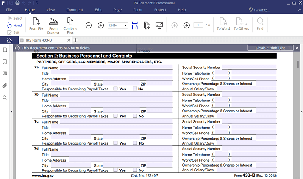Image resolution: width=303 pixels, height=179 pixels.
Task: Zoom out with the minus button
Action: (x=89, y=25)
